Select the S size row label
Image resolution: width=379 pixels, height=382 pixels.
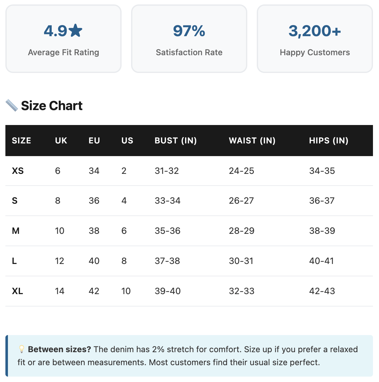point(15,201)
